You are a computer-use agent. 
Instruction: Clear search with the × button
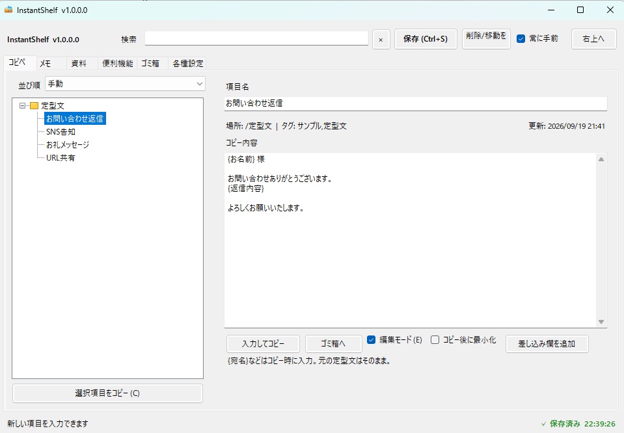381,40
